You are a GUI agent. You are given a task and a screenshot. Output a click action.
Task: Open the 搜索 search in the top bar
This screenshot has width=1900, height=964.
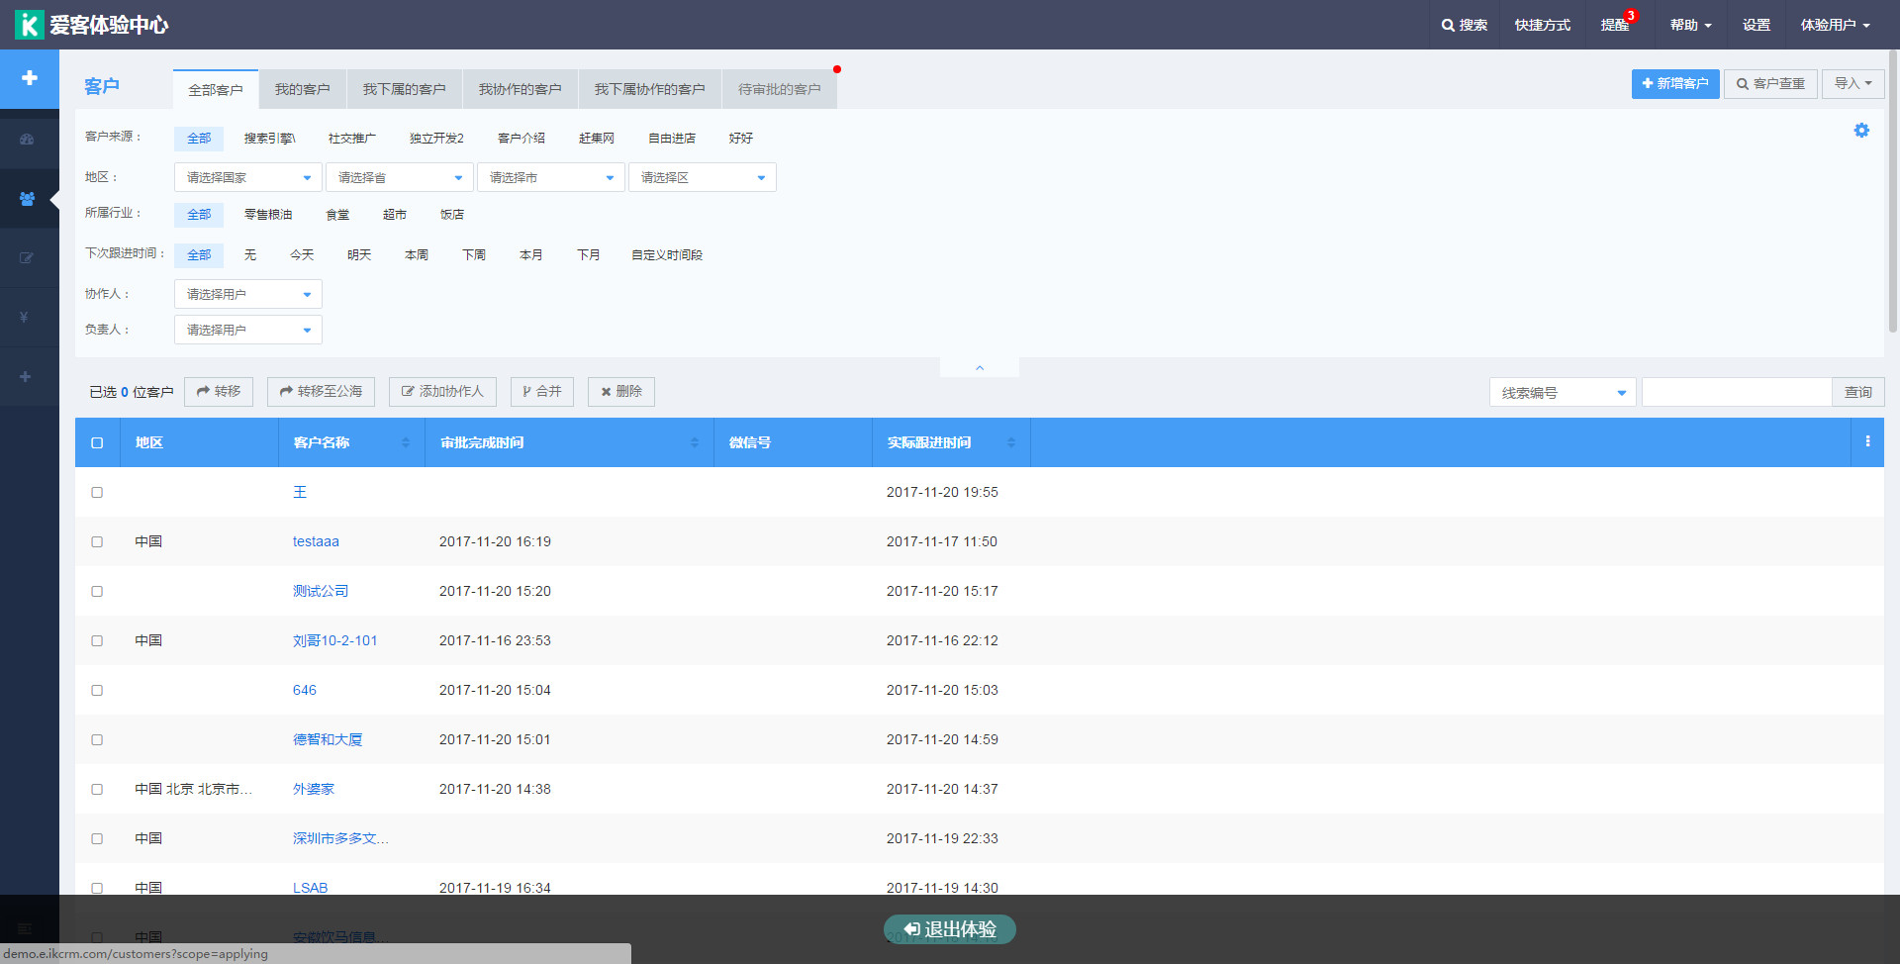click(x=1465, y=25)
